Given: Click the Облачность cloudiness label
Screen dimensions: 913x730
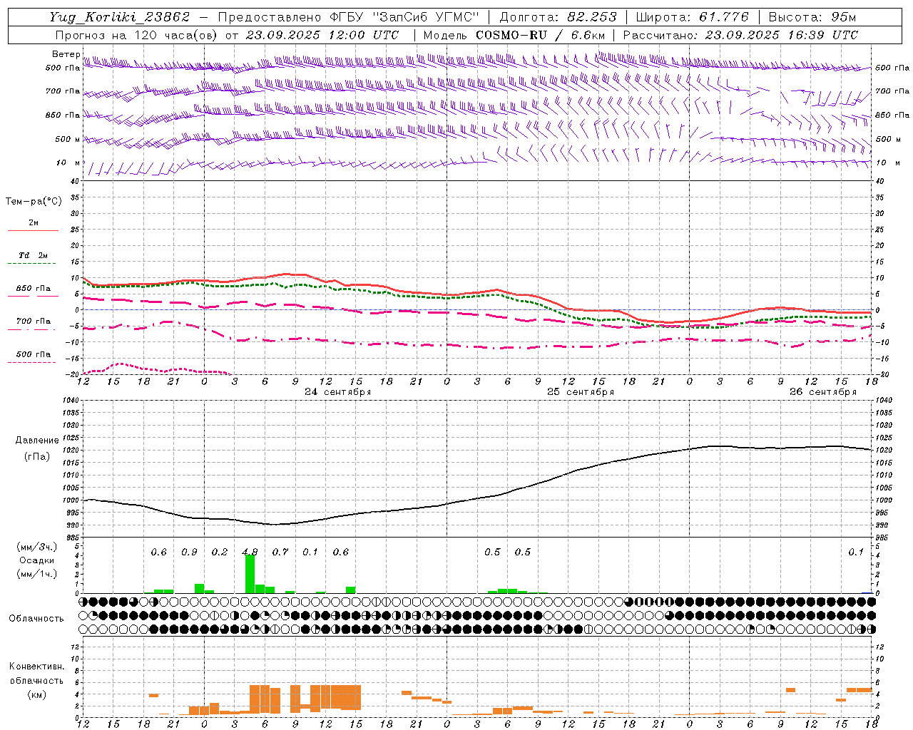Looking at the screenshot, I should [36, 619].
